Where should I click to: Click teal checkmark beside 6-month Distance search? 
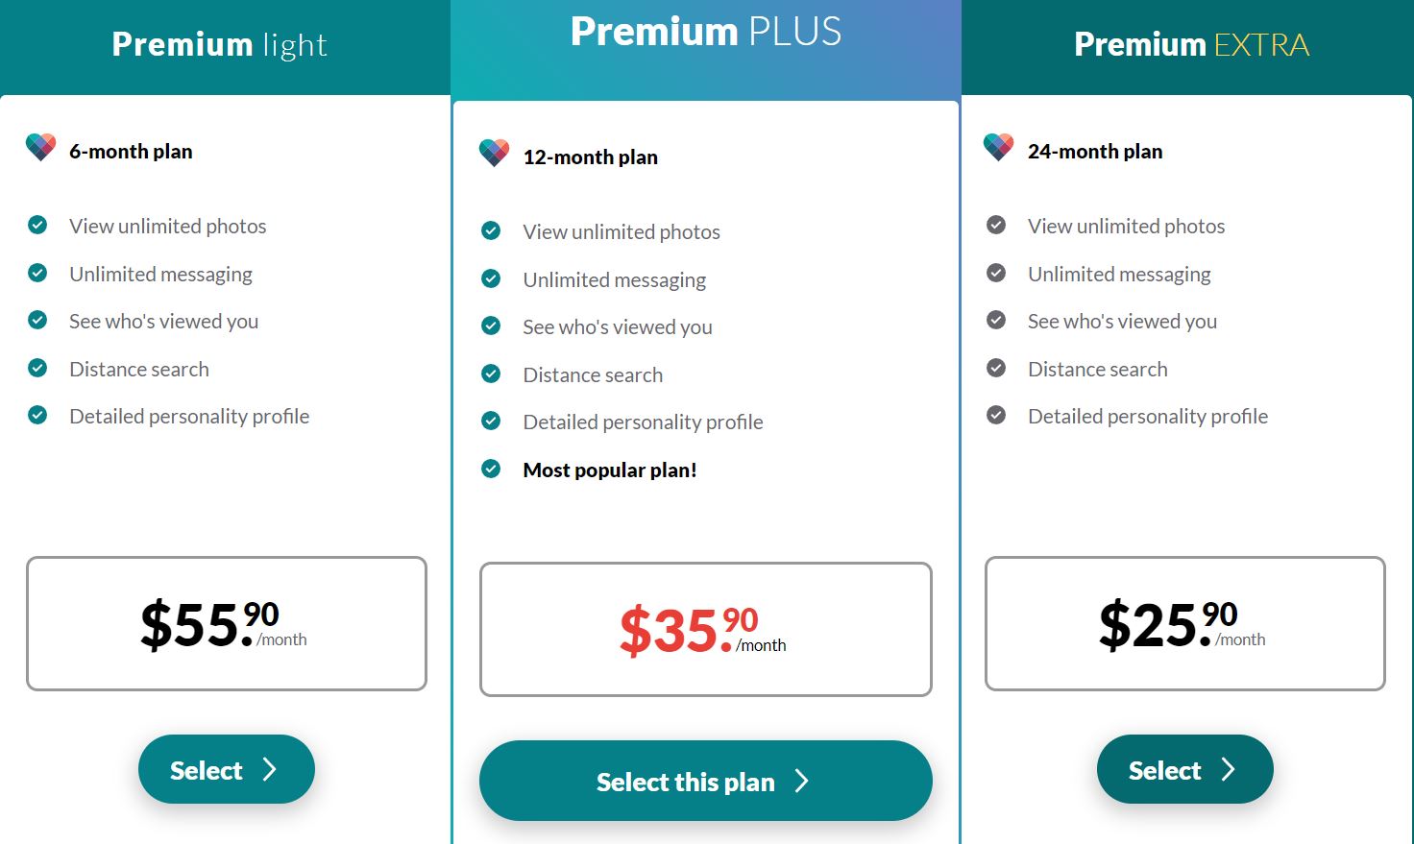click(x=37, y=368)
